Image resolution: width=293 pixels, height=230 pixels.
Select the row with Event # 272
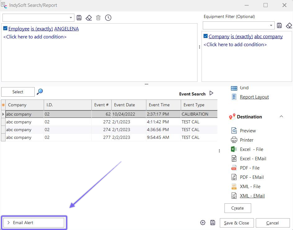107,122
